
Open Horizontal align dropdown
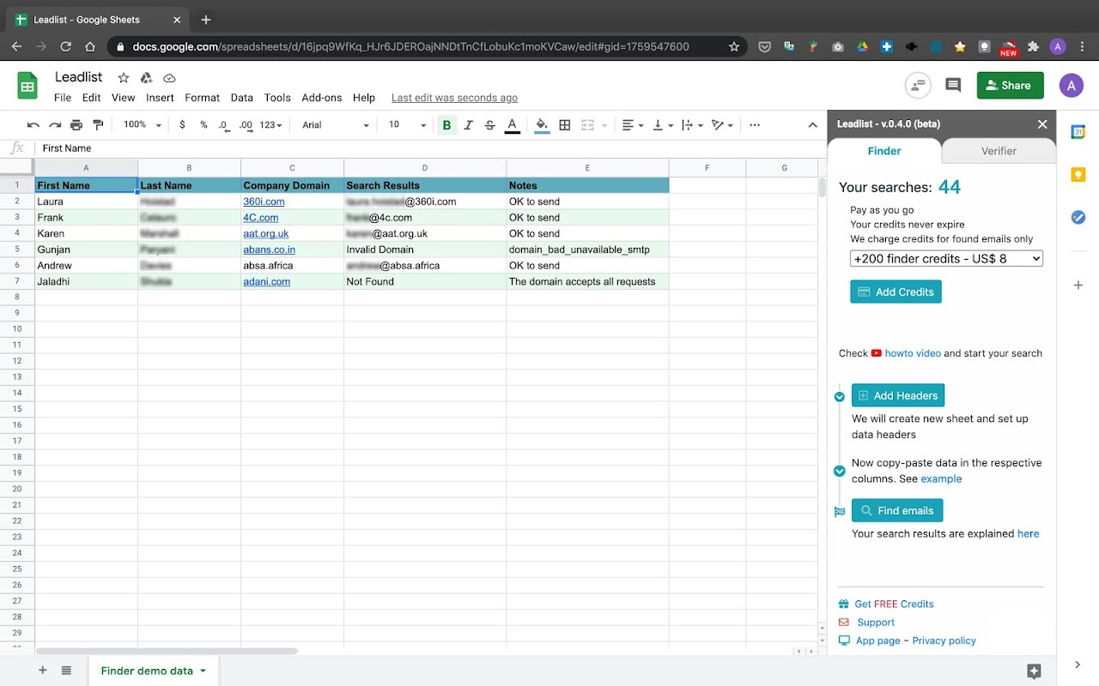632,125
